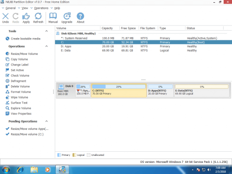Click E: Data(NTFS) logical partition block
232x174 pixels.
pyautogui.click(x=202, y=90)
